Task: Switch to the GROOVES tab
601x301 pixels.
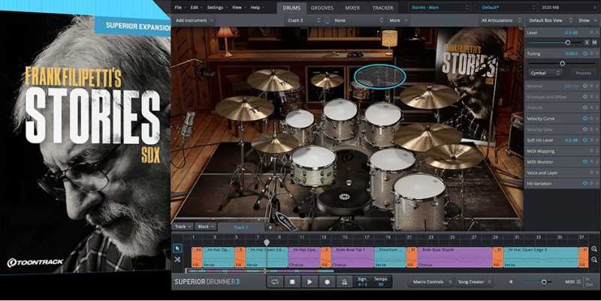Action: 322,8
